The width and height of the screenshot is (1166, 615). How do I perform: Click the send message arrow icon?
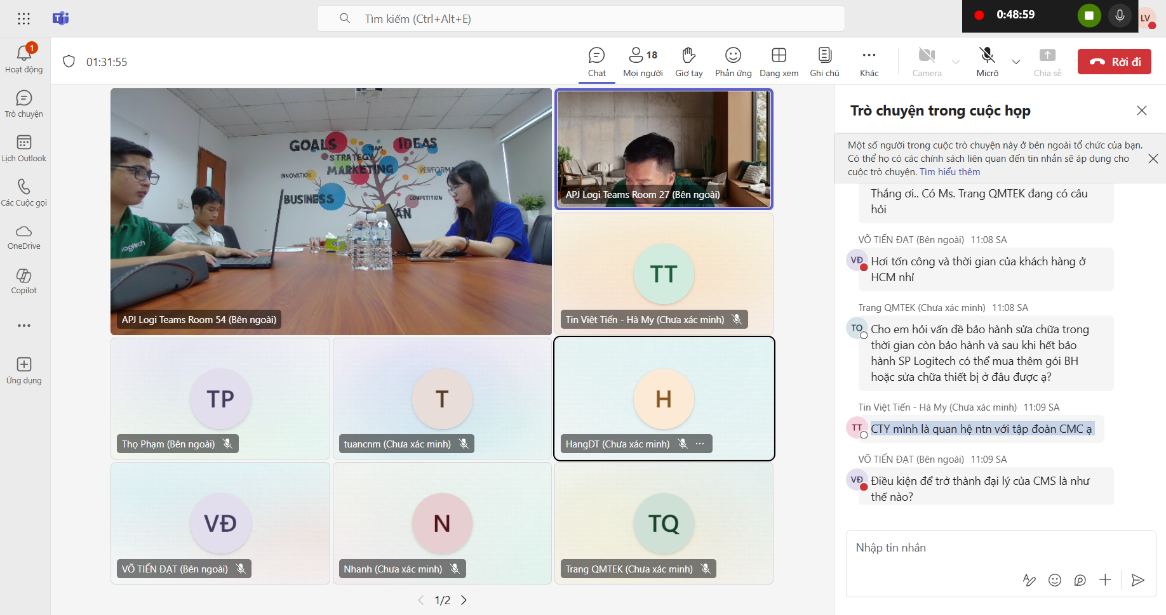point(1138,580)
